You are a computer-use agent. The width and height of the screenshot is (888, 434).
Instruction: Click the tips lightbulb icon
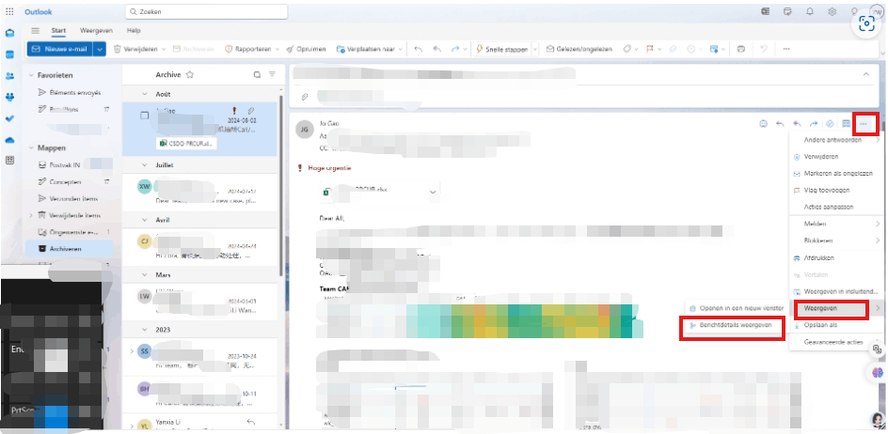pos(854,12)
